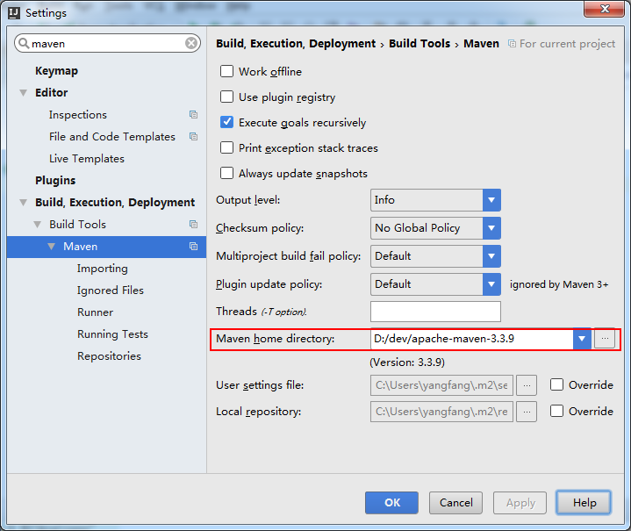Viewport: 631px width, 531px height.
Task: Click the maven search input field
Action: [x=107, y=43]
